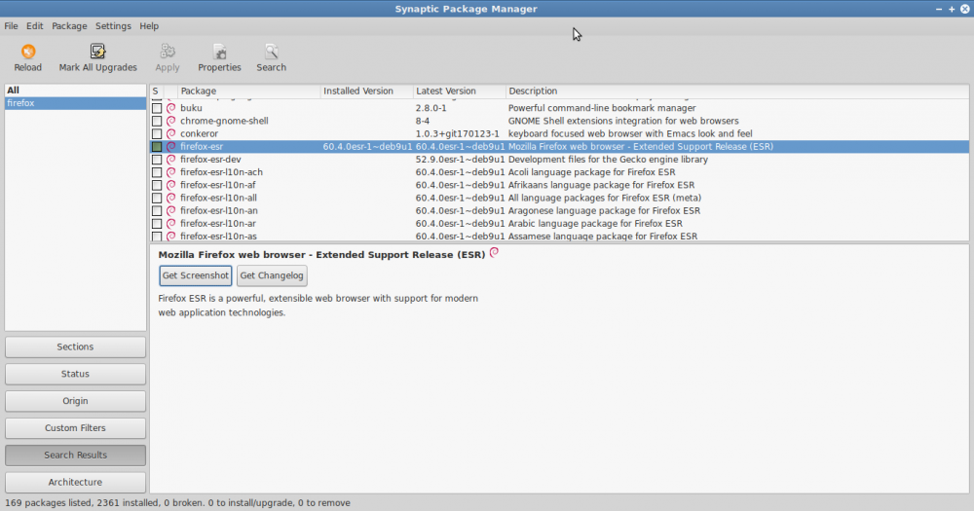Select the firefox search entry in the sidebar
The width and height of the screenshot is (974, 511).
pyautogui.click(x=75, y=103)
